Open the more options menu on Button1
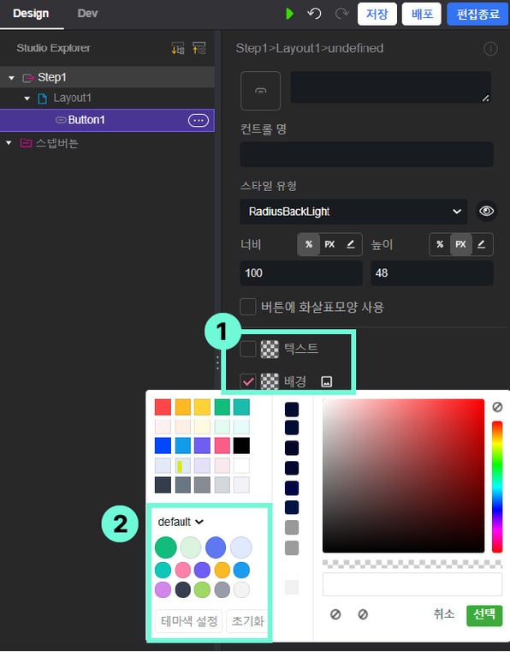The height and width of the screenshot is (652, 510). 199,121
